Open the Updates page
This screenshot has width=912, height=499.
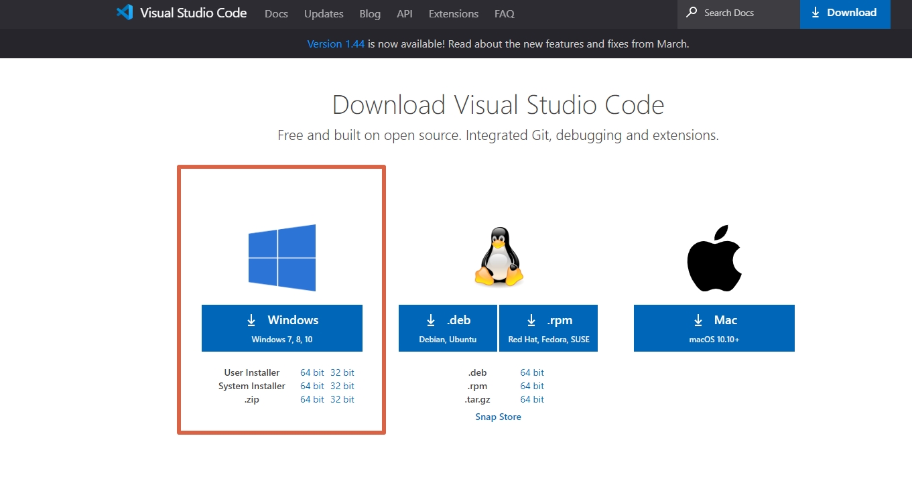click(324, 13)
